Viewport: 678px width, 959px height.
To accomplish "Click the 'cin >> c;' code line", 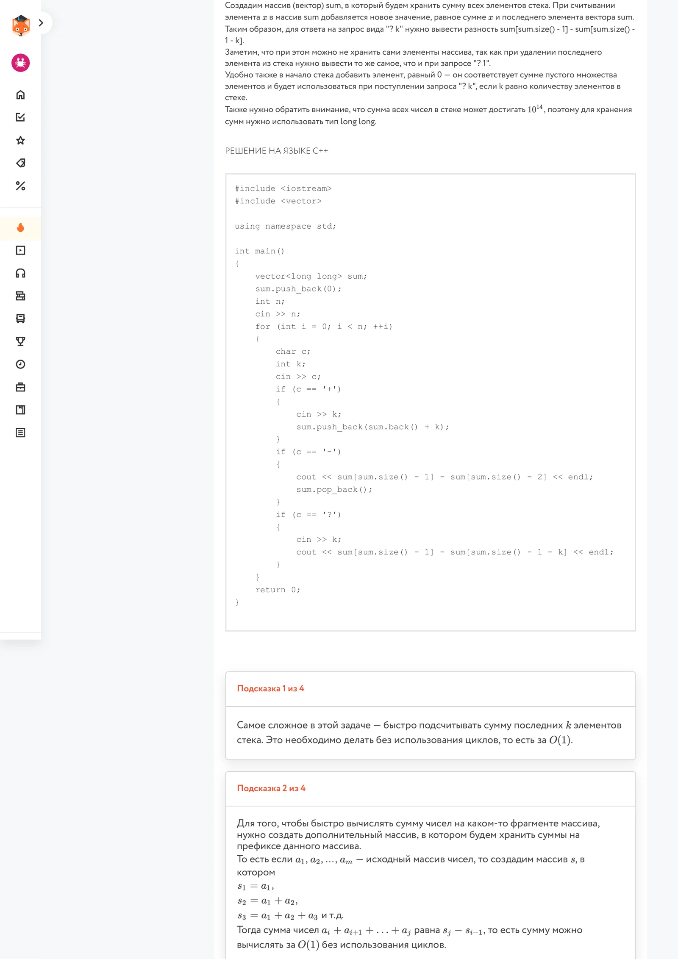I will pyautogui.click(x=298, y=377).
